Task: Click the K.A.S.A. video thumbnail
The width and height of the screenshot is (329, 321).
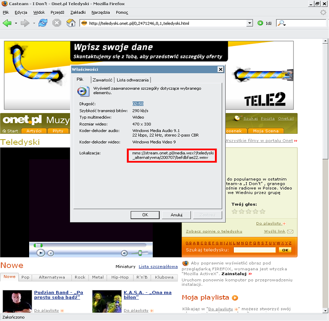Action: [107, 301]
